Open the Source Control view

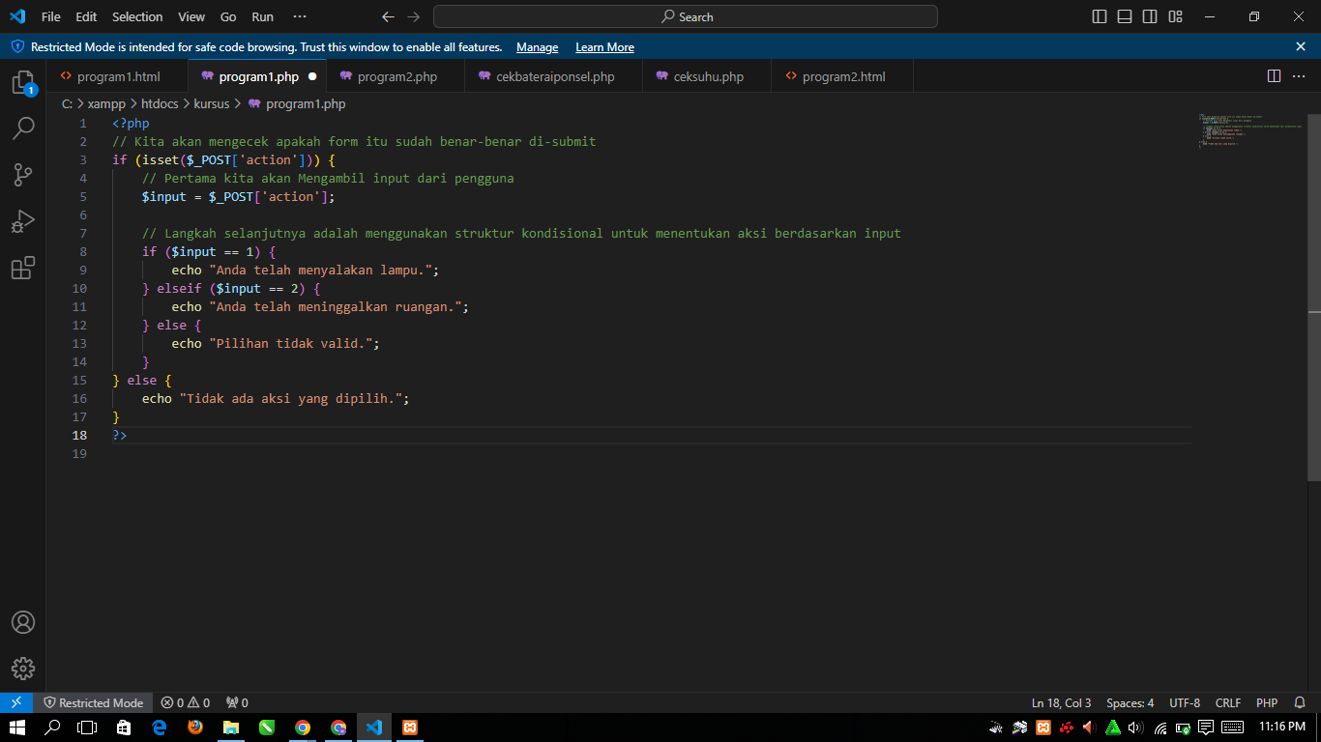23,175
